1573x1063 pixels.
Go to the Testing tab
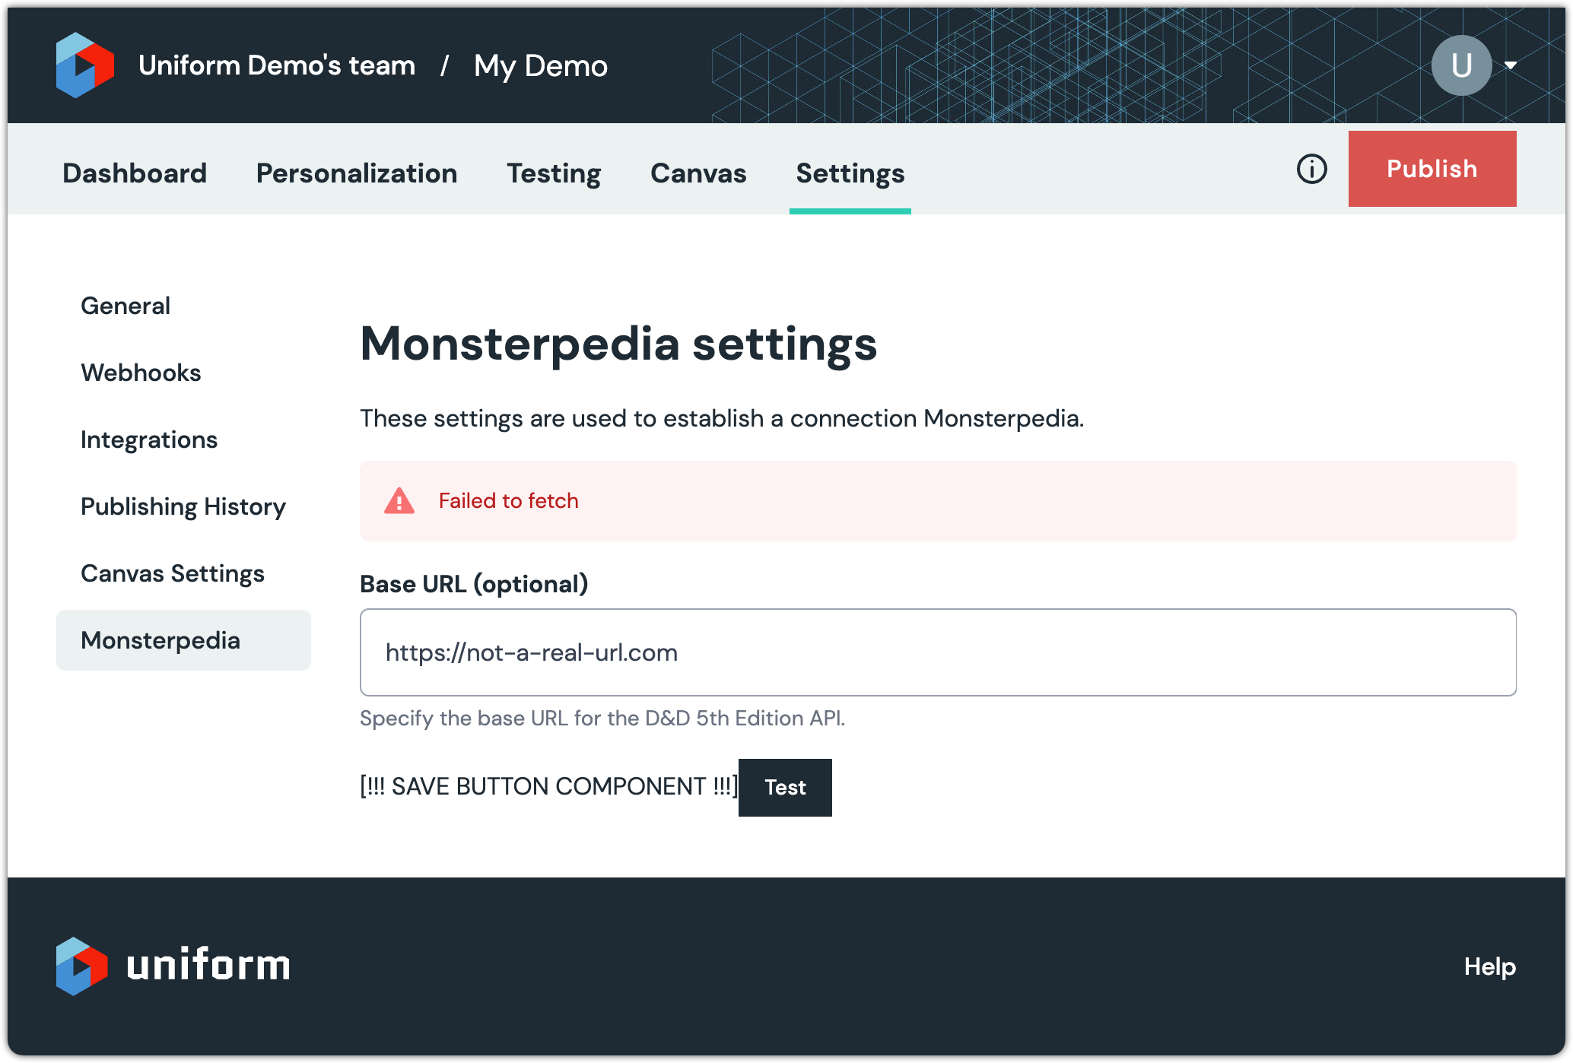[x=554, y=173]
